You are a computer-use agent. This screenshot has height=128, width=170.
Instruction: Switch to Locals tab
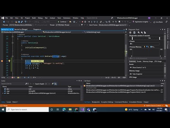coord(9,102)
